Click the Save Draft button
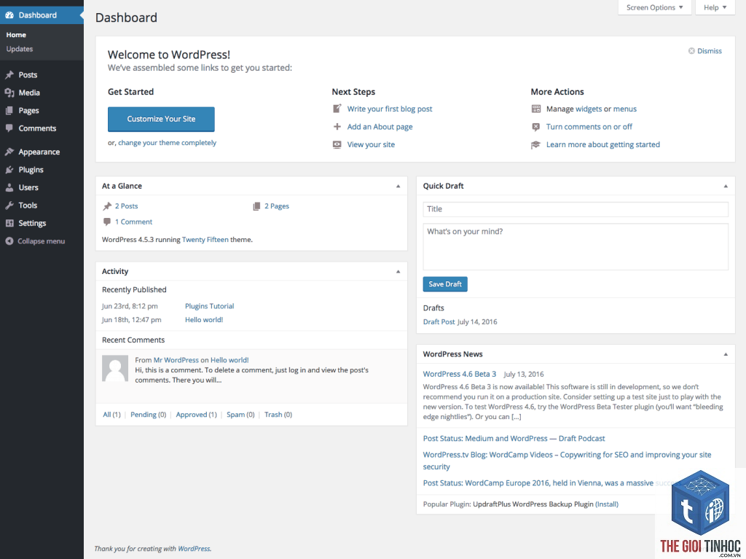746x559 pixels. click(445, 284)
